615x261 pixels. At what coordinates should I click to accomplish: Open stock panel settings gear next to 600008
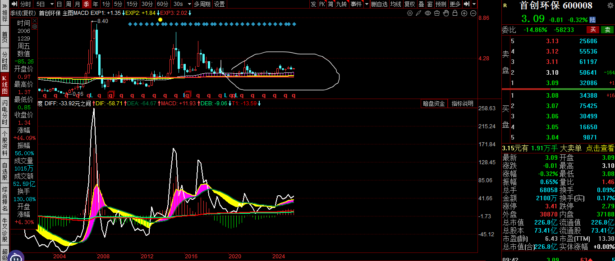pyautogui.click(x=610, y=6)
